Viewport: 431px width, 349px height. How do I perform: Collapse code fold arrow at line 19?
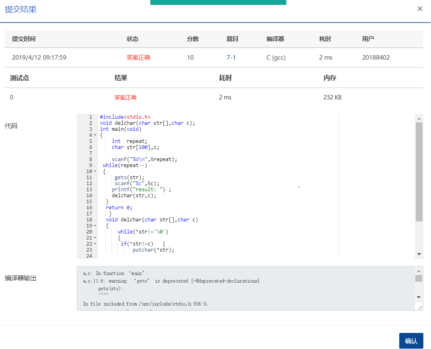[x=95, y=226]
